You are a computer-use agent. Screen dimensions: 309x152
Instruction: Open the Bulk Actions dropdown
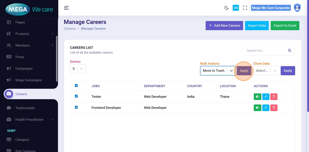(217, 71)
